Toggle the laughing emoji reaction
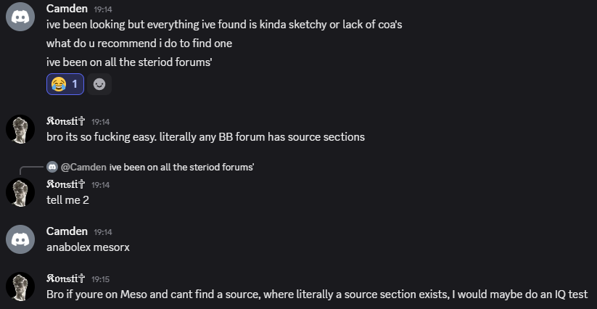The height and width of the screenshot is (309, 597). 65,84
